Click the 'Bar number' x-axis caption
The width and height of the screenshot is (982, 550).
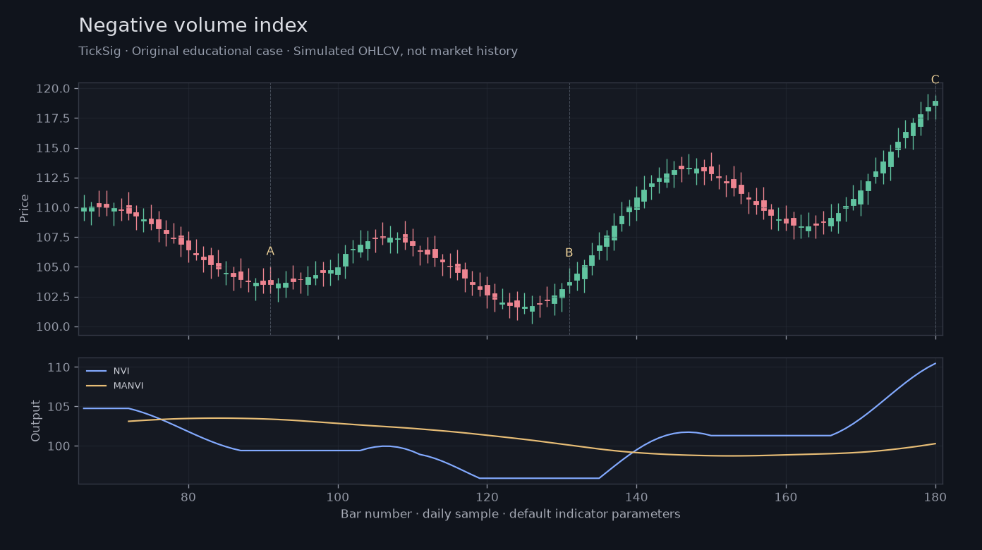pos(510,514)
